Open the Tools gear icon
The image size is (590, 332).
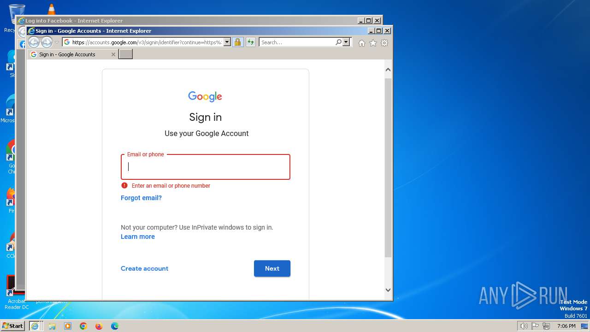coord(384,43)
